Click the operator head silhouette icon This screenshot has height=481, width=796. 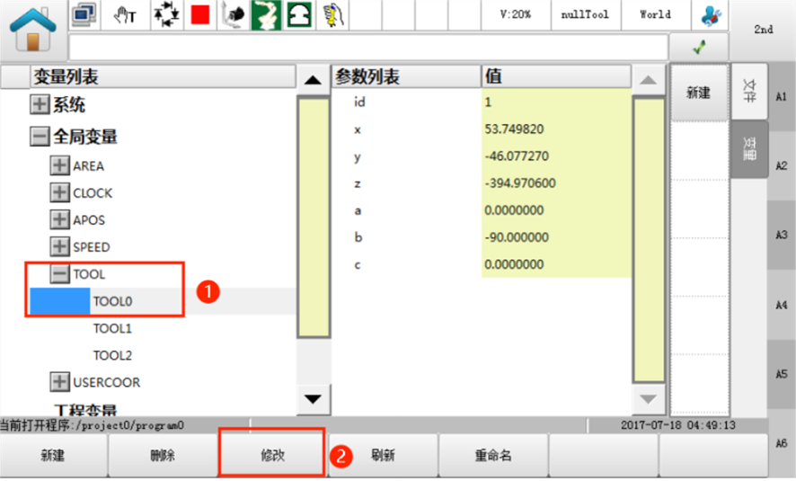299,15
